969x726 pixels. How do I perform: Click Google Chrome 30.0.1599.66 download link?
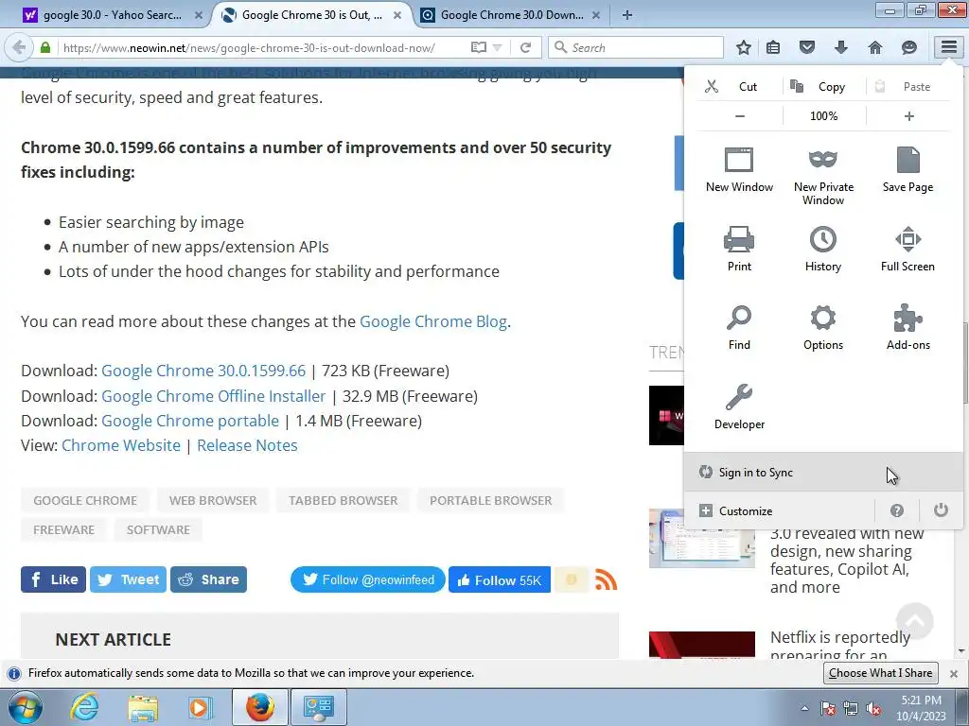coord(203,371)
